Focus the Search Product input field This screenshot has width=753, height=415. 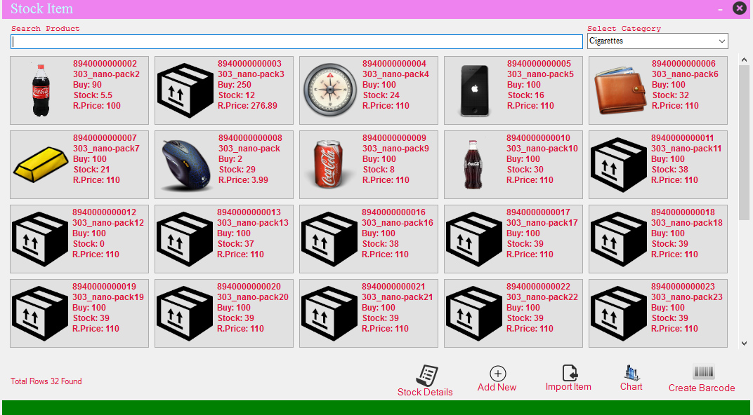(297, 41)
